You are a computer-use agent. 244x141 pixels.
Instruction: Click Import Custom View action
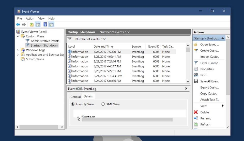(x=210, y=57)
